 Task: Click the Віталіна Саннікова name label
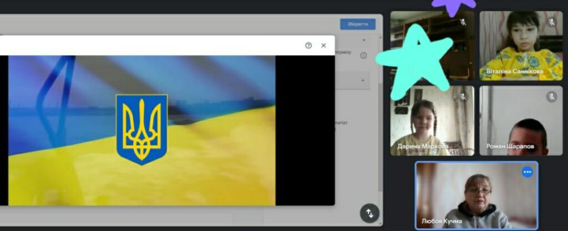(515, 71)
